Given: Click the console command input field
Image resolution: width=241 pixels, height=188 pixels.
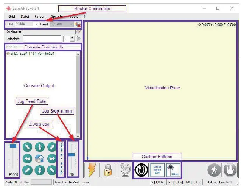Looking at the screenshot, I should [x=43, y=47].
